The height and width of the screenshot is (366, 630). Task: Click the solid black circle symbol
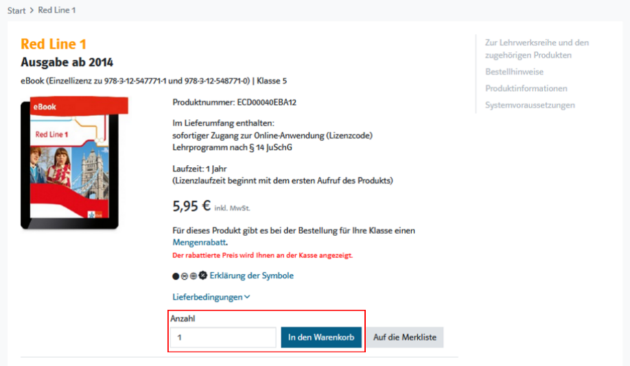pos(176,276)
